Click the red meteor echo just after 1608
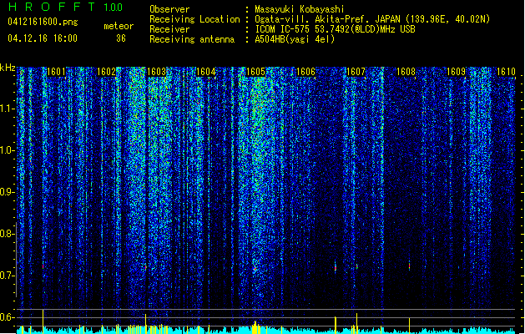The width and height of the screenshot is (525, 334). coord(409,266)
